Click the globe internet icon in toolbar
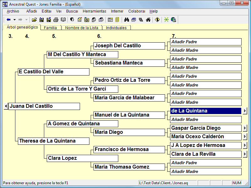This screenshot has height=188, width=251. coord(173,20)
